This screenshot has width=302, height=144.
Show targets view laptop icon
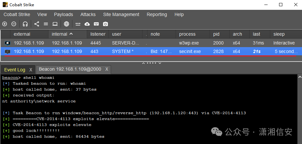pyautogui.click(x=55, y=24)
